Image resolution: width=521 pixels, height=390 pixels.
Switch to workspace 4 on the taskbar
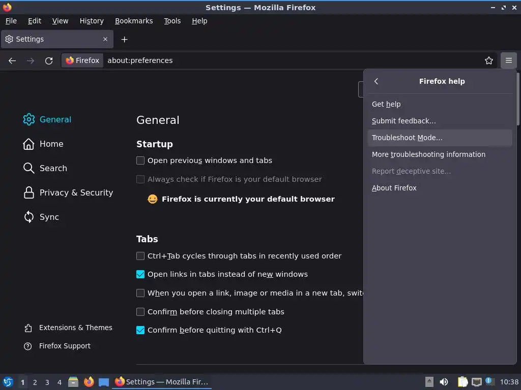point(60,382)
